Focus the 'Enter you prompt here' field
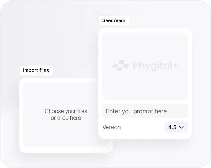 click(145, 111)
